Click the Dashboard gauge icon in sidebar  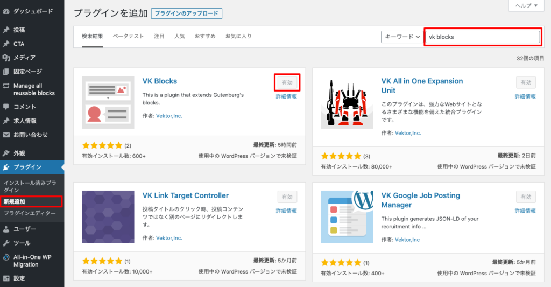pos(6,11)
